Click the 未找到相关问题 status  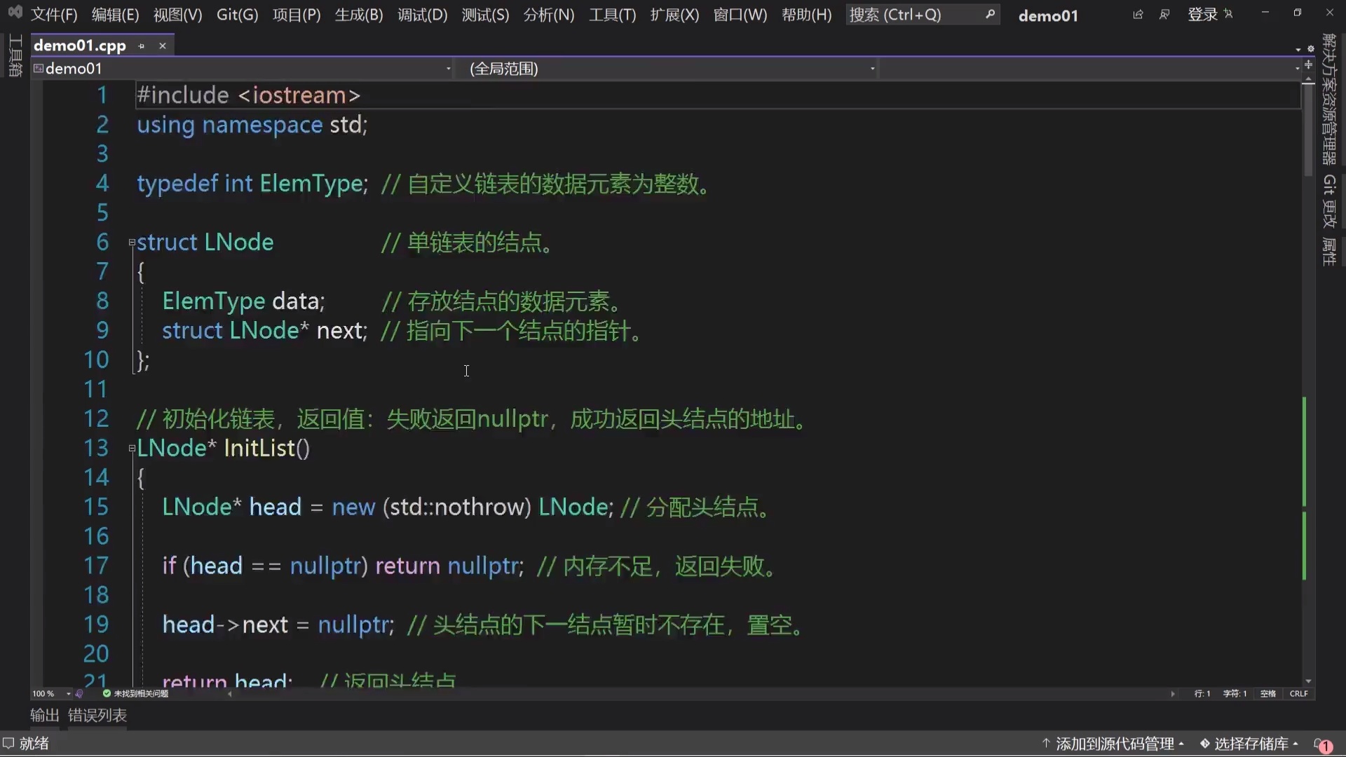pyautogui.click(x=141, y=694)
